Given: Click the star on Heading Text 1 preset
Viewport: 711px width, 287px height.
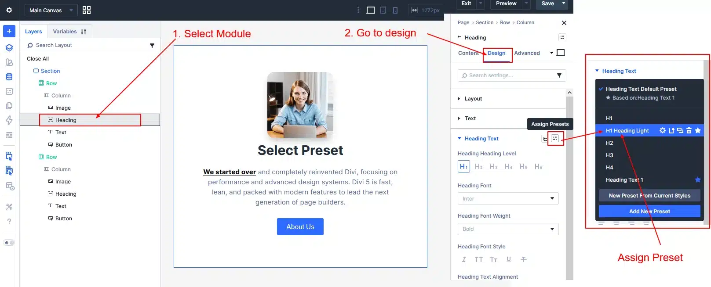Looking at the screenshot, I should 698,179.
